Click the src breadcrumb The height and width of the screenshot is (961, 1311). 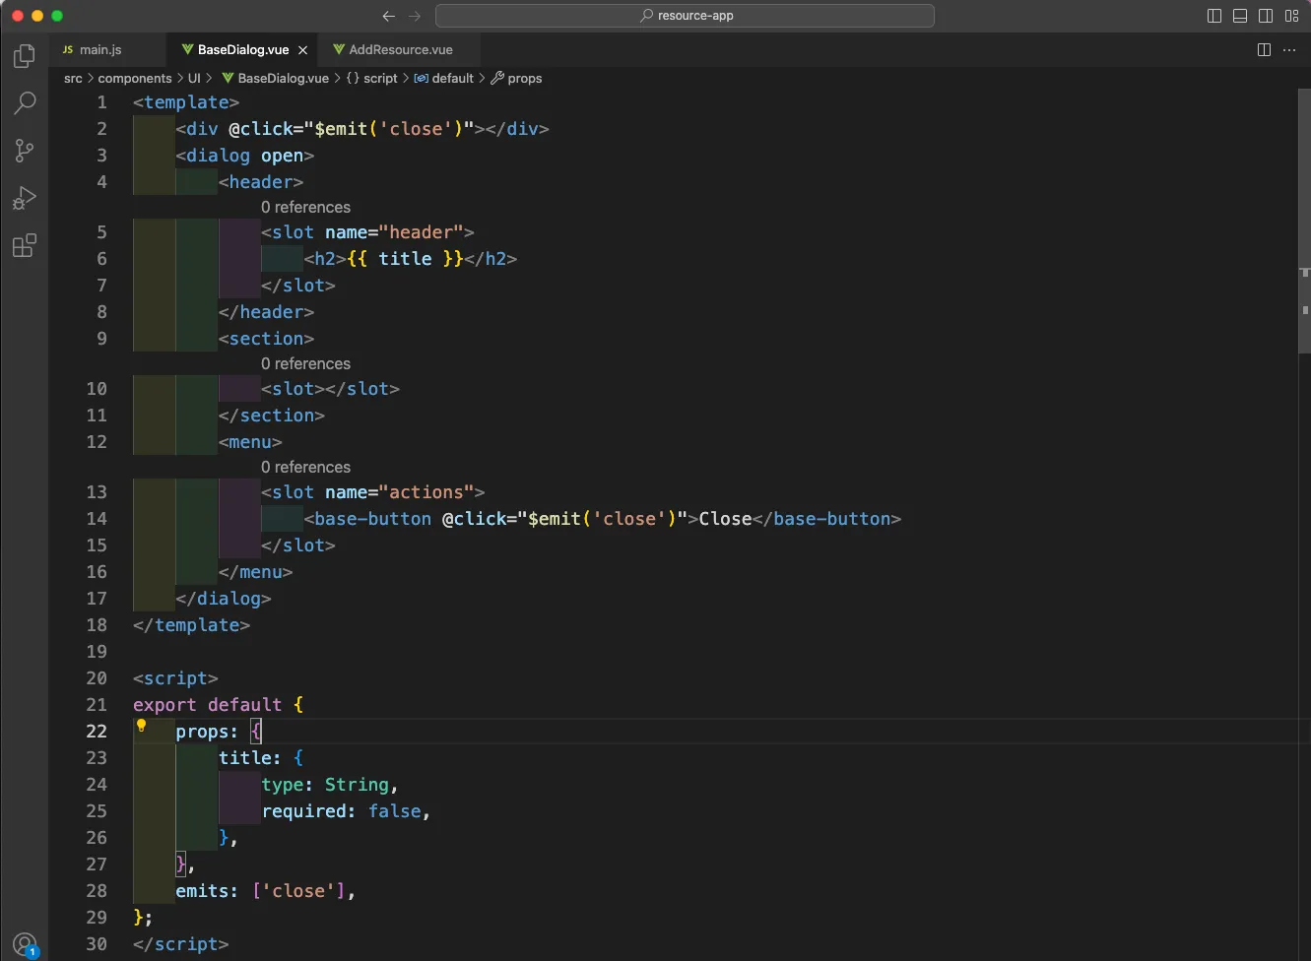click(73, 78)
